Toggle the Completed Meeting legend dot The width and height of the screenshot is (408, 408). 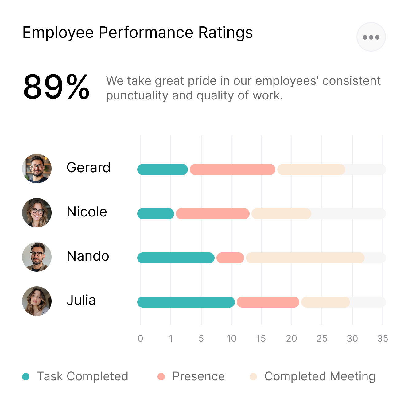pyautogui.click(x=253, y=376)
